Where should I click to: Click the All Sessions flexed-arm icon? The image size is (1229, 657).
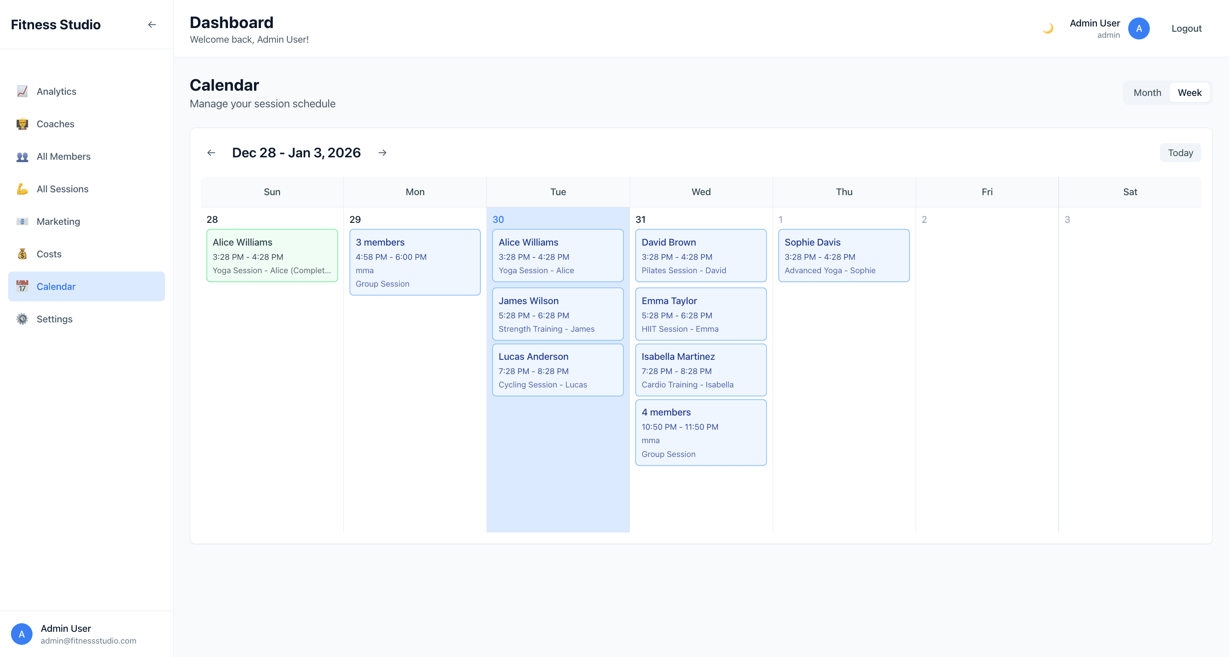[x=22, y=189]
